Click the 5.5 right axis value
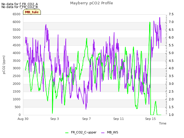 click(171, 45)
